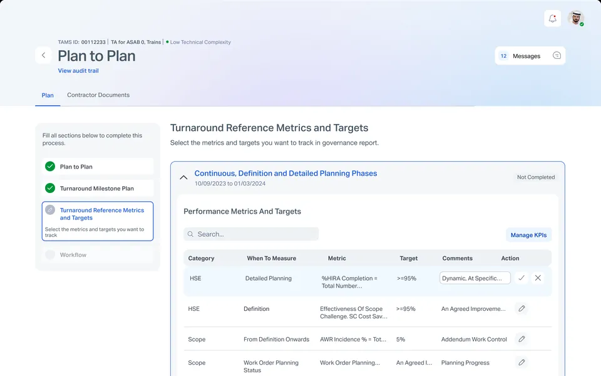Click the date range 10/09/2023 to 01/03/2024
601x376 pixels.
pos(230,184)
